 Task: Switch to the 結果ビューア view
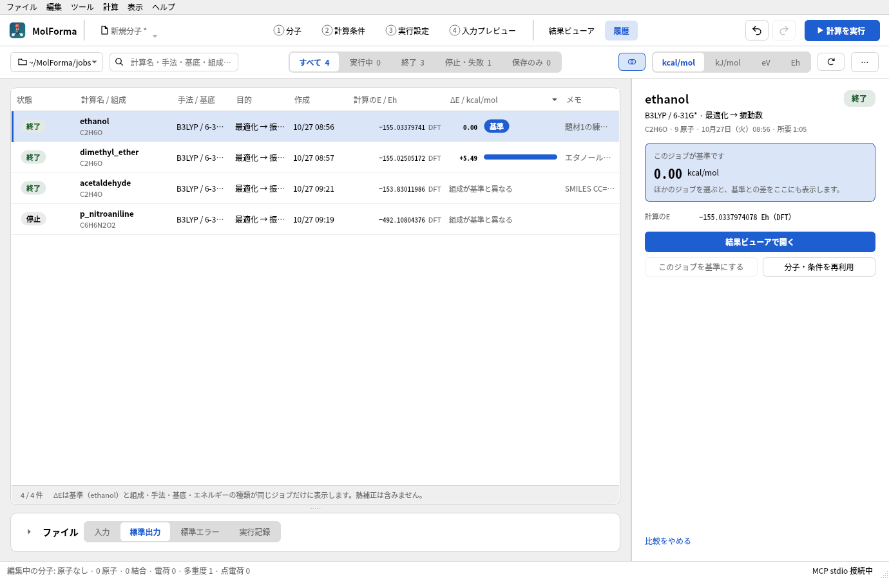571,31
